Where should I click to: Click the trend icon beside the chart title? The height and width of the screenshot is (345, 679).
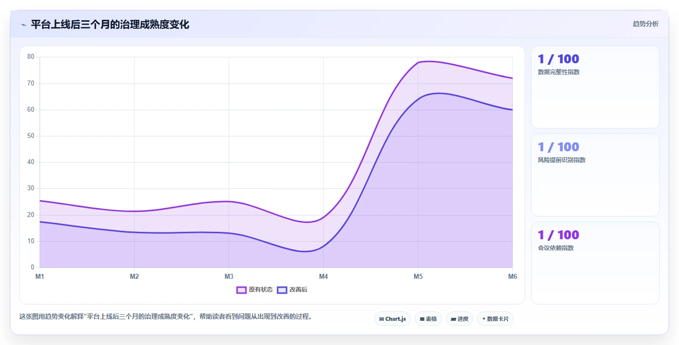click(23, 25)
